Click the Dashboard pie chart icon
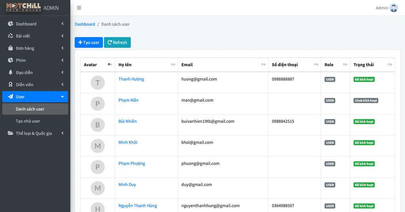This screenshot has width=405, height=212. click(x=10, y=24)
